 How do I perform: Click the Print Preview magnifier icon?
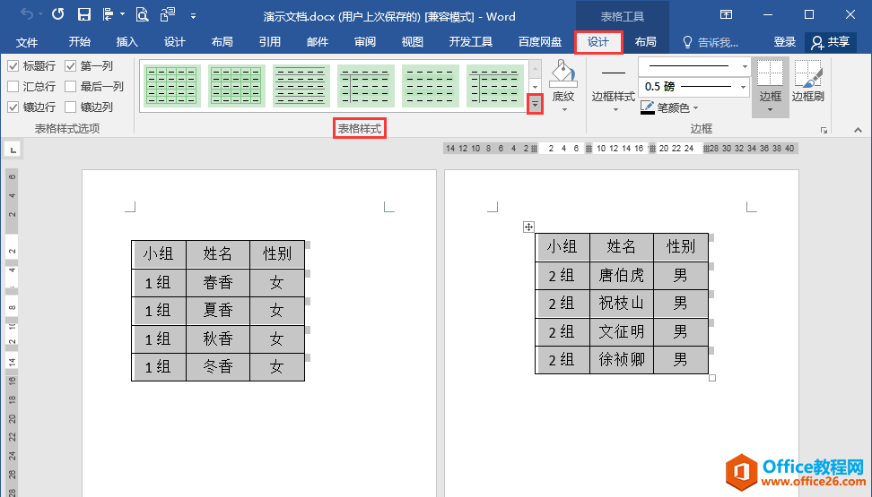(143, 14)
